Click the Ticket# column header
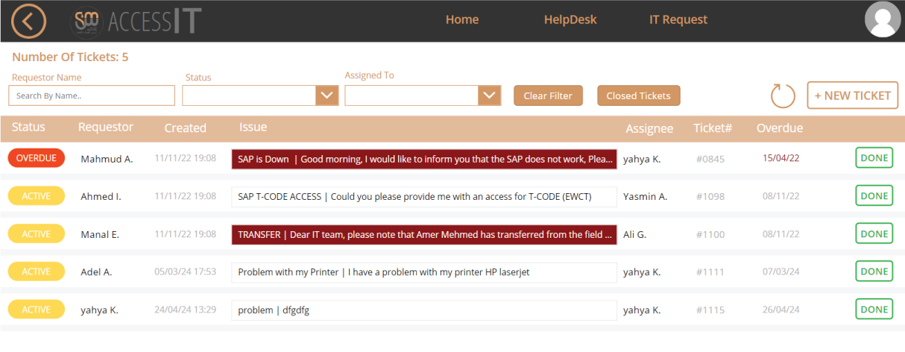The height and width of the screenshot is (352, 905). 713,128
